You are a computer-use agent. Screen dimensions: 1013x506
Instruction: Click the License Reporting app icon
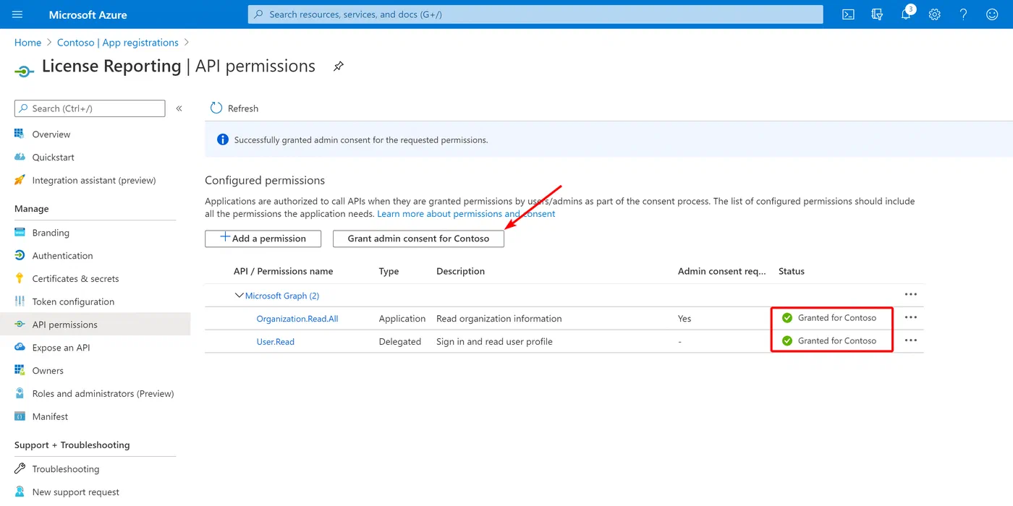point(24,71)
